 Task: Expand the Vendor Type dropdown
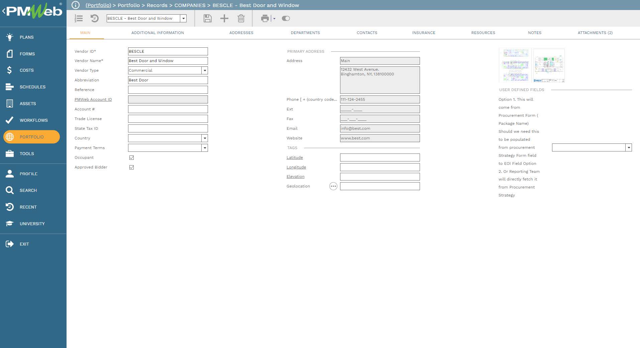205,70
